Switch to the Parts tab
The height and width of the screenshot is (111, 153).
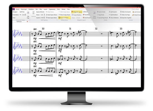pyautogui.click(x=58, y=9)
